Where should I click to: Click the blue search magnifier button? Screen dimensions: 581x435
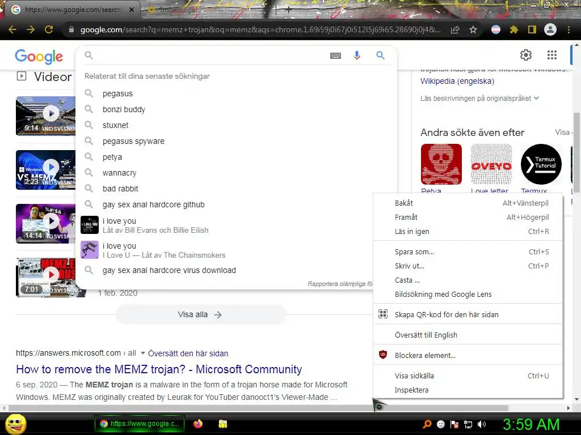click(x=380, y=56)
